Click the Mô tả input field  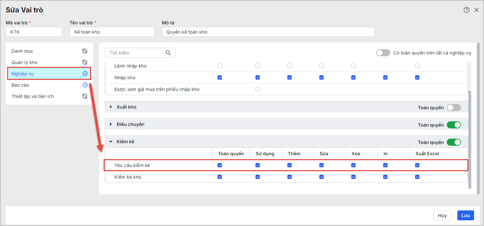point(268,32)
